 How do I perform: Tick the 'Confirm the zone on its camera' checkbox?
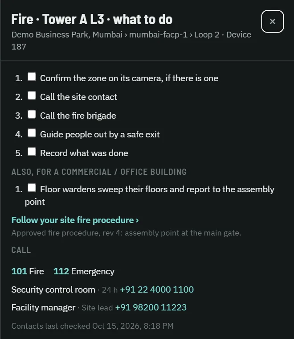click(x=32, y=77)
